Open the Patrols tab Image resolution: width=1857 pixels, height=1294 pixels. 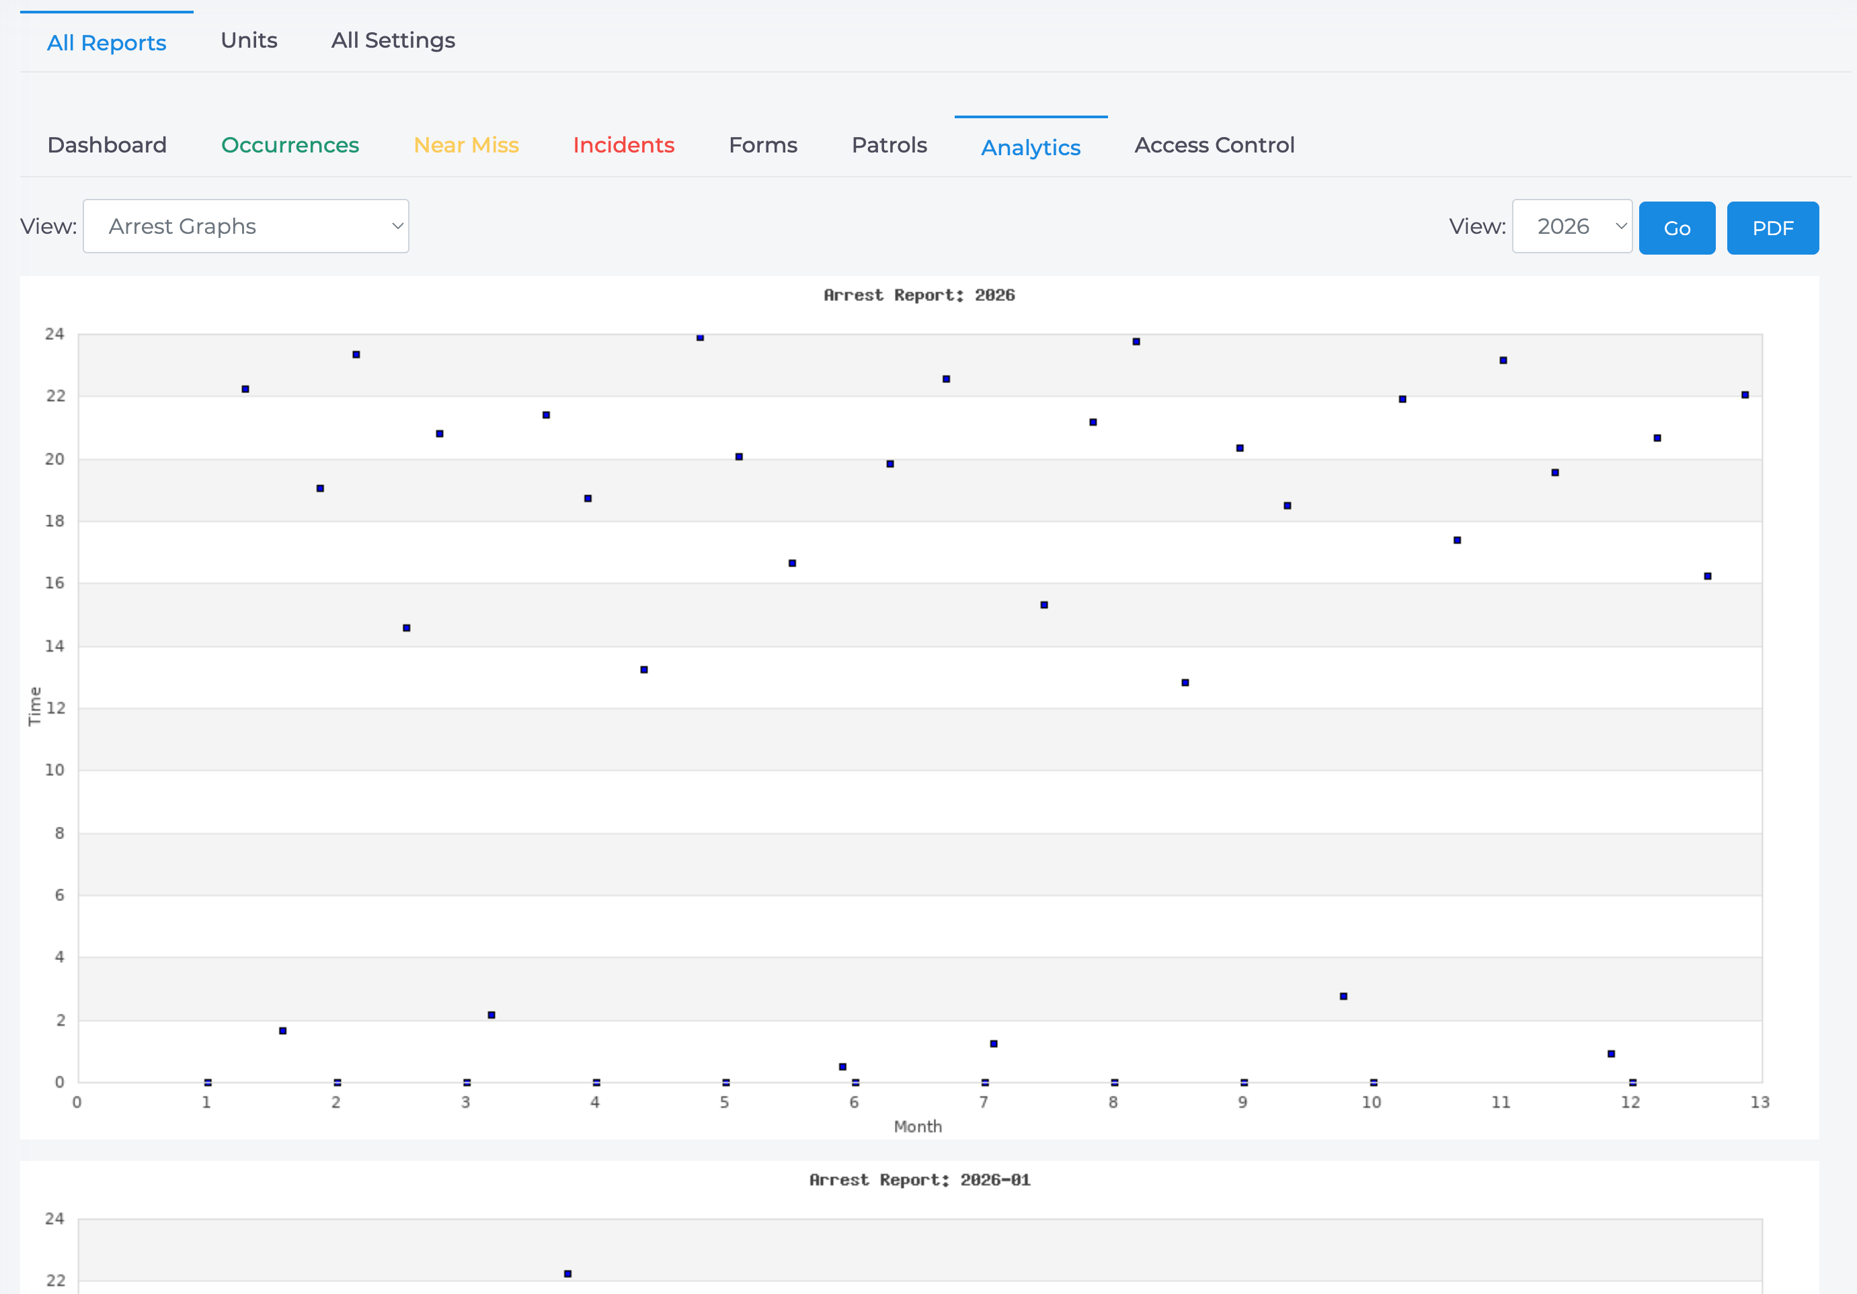pyautogui.click(x=889, y=146)
